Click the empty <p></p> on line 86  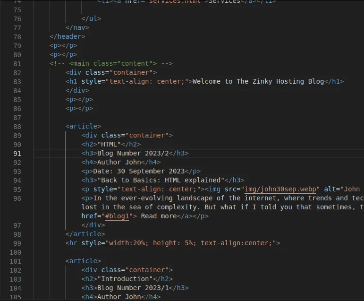79,108
